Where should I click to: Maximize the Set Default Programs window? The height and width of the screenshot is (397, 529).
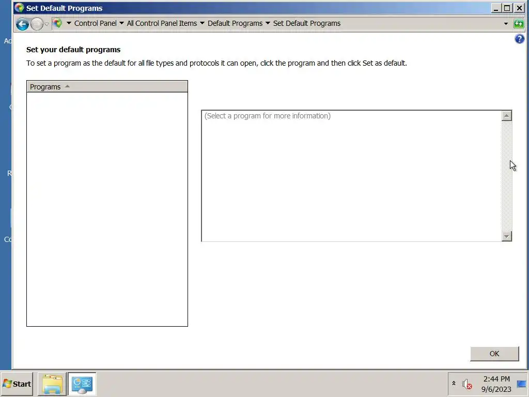coord(507,8)
